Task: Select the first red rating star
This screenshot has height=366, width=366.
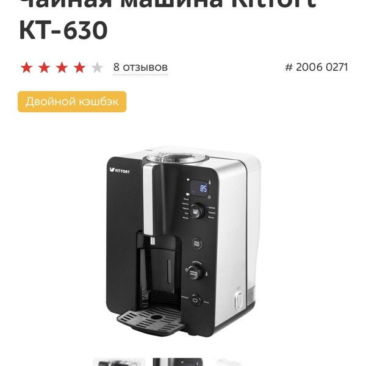Action: pos(27,68)
